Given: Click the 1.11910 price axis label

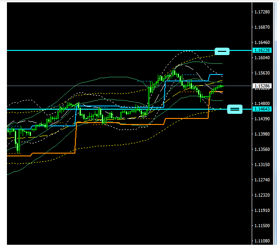Looking at the screenshot, I should point(262,211).
